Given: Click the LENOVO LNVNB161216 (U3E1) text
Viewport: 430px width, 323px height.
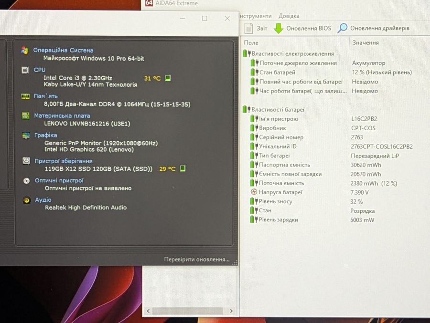Looking at the screenshot, I should [x=87, y=124].
